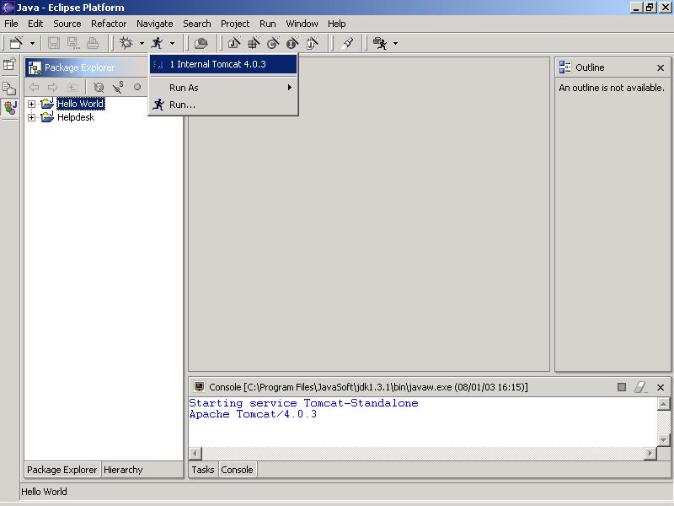Click the New wizard toolbar icon

(16, 43)
